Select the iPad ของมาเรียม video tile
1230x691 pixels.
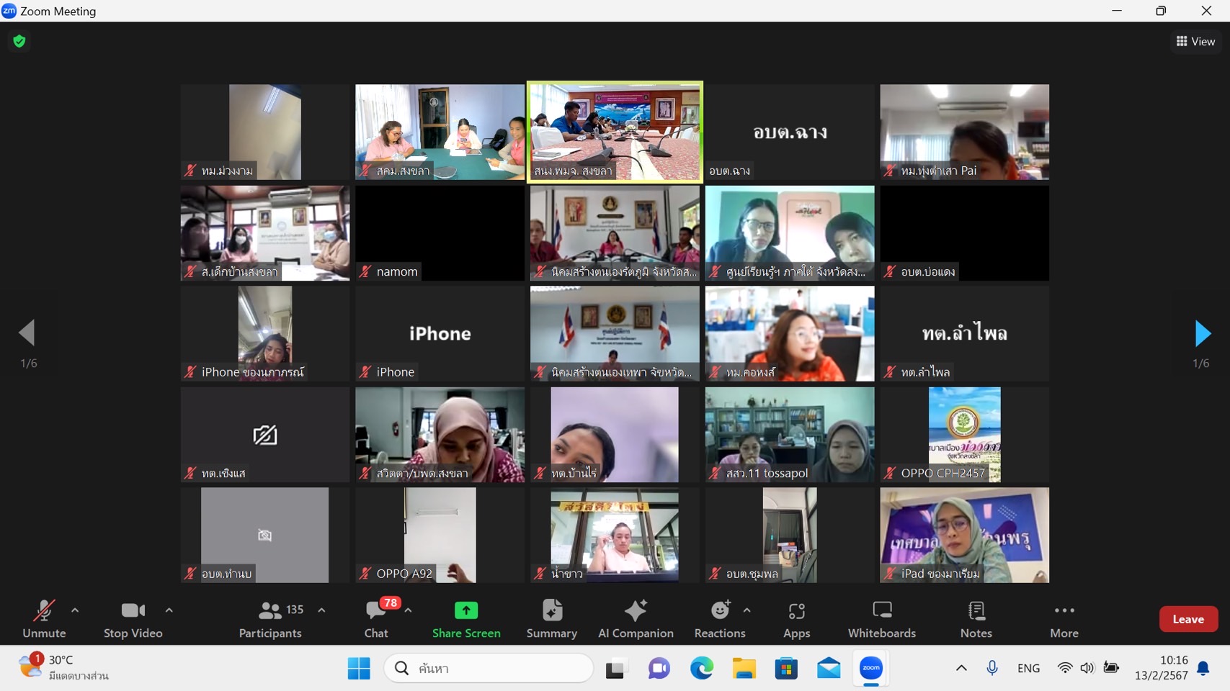click(964, 535)
